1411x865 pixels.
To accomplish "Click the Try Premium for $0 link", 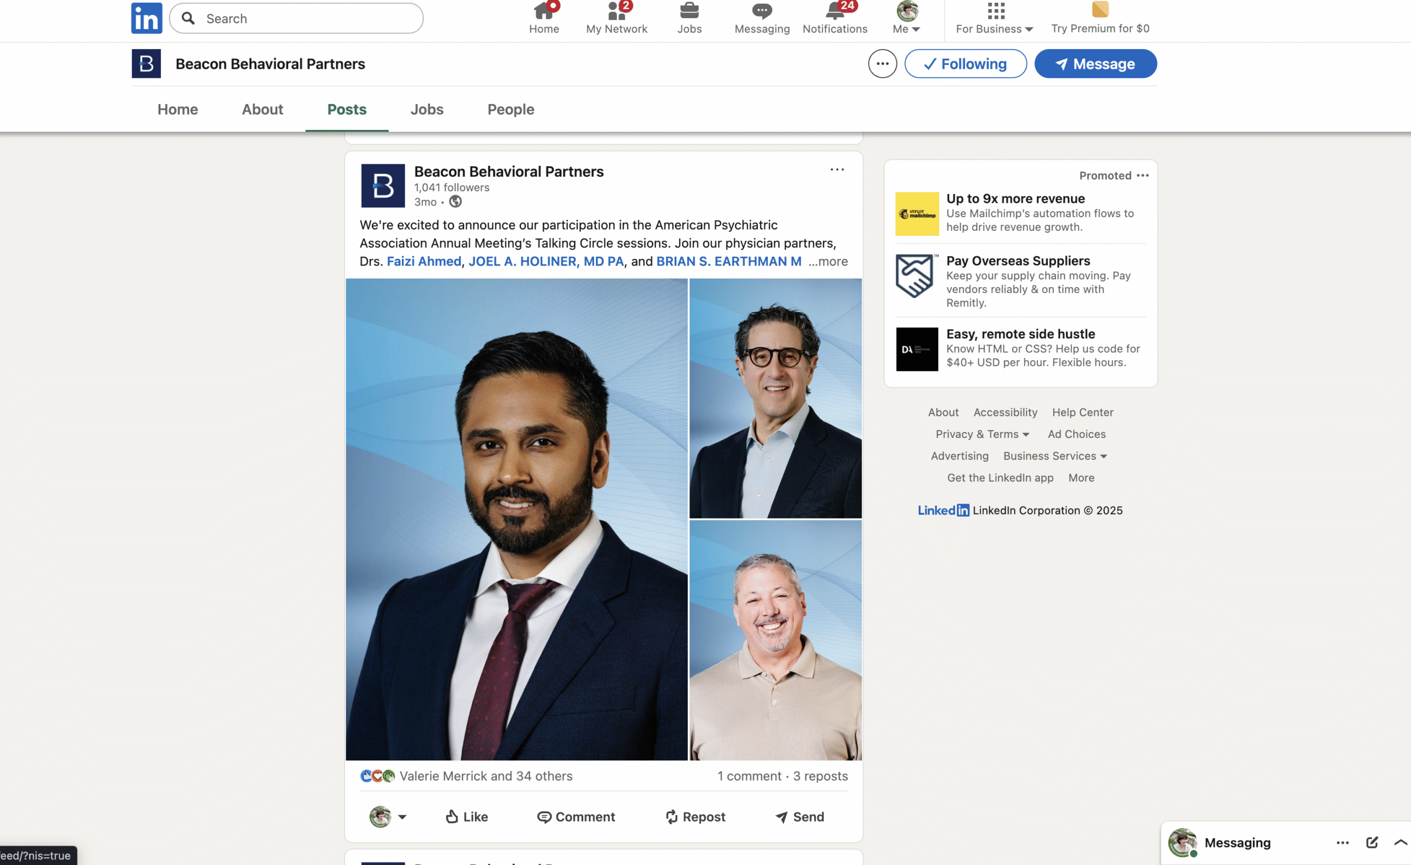I will pyautogui.click(x=1100, y=18).
